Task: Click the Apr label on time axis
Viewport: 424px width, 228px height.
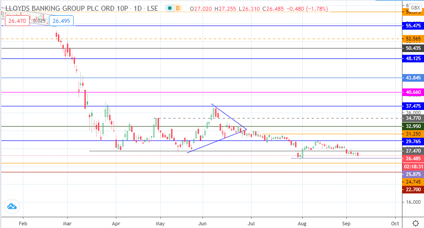Action: (x=116, y=224)
